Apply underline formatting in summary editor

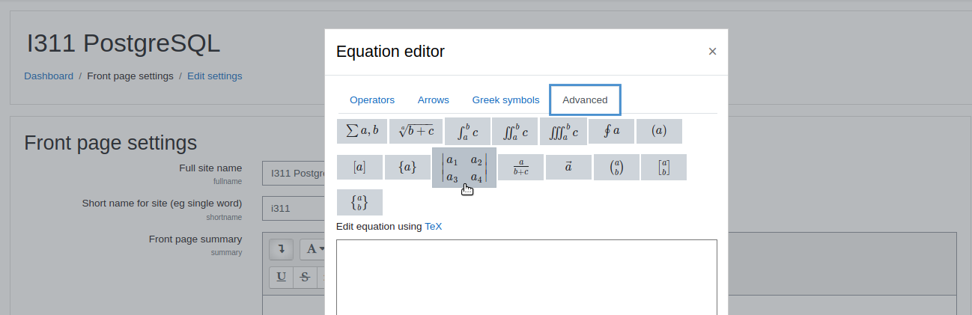click(x=282, y=277)
